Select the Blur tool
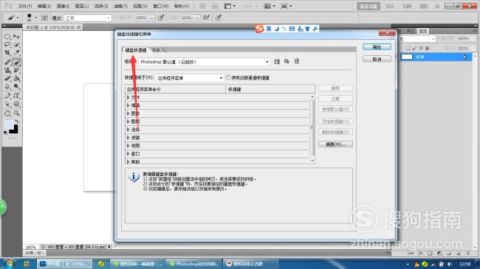Image resolution: width=480 pixels, height=269 pixels. click(x=7, y=86)
